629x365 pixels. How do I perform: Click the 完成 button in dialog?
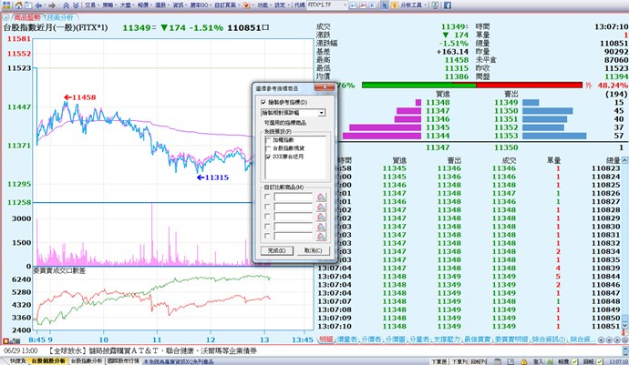pyautogui.click(x=277, y=249)
